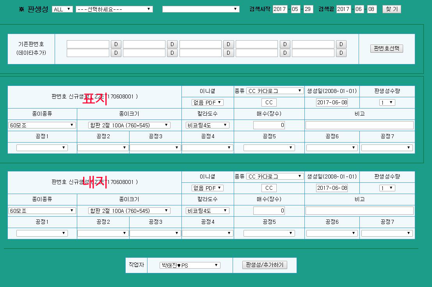Click the first D button in top row
The width and height of the screenshot is (432, 287).
click(116, 44)
